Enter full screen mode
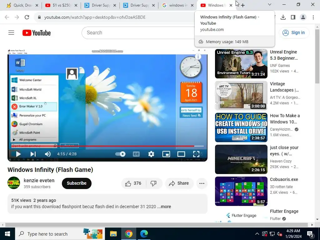 coord(196,154)
